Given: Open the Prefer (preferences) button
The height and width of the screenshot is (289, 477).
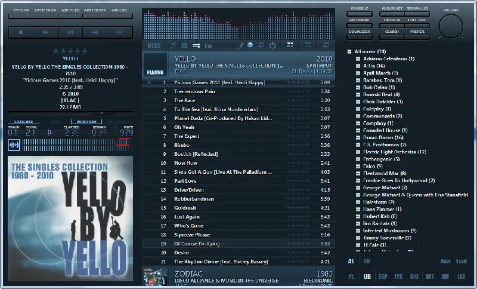Looking at the screenshot, I should (x=417, y=37).
